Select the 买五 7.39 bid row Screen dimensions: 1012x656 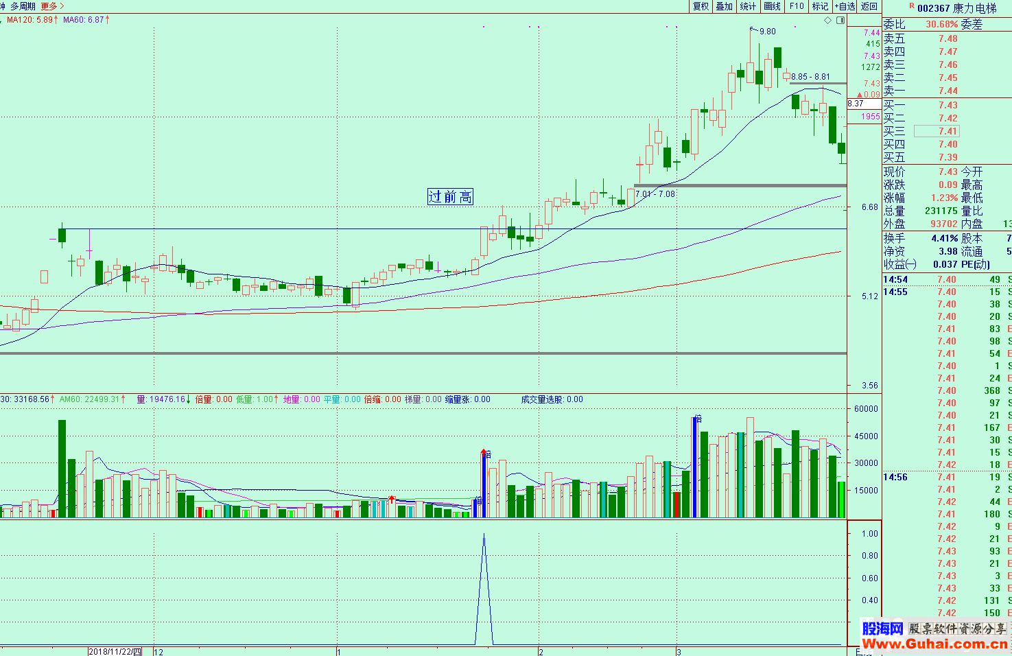tap(947, 157)
